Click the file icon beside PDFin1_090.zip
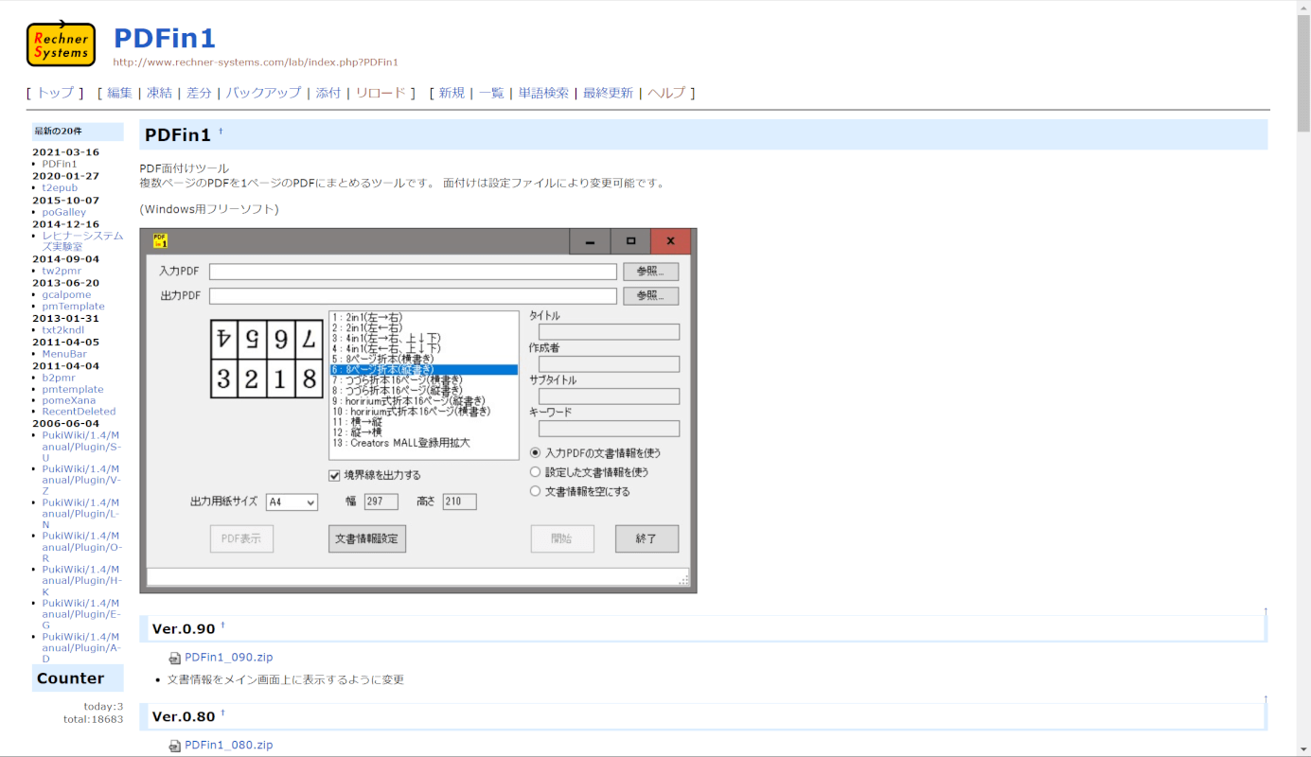The height and width of the screenshot is (757, 1311). 174,658
